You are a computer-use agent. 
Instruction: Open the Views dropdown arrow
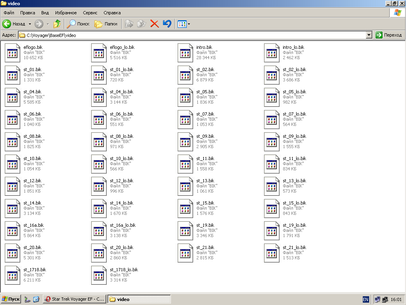click(x=189, y=24)
